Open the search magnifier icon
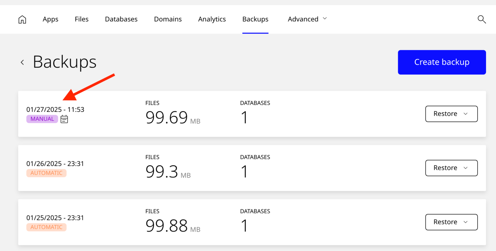The width and height of the screenshot is (496, 251). [x=481, y=19]
